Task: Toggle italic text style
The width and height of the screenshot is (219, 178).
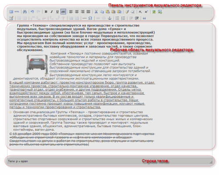Action: pos(52,12)
